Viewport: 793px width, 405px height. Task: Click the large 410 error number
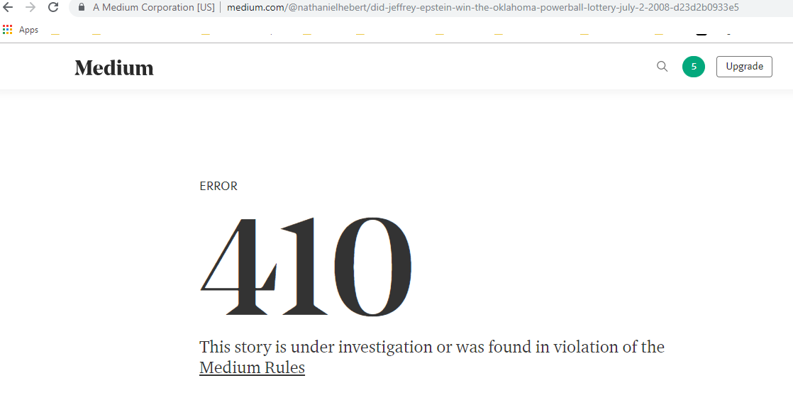[x=306, y=267]
